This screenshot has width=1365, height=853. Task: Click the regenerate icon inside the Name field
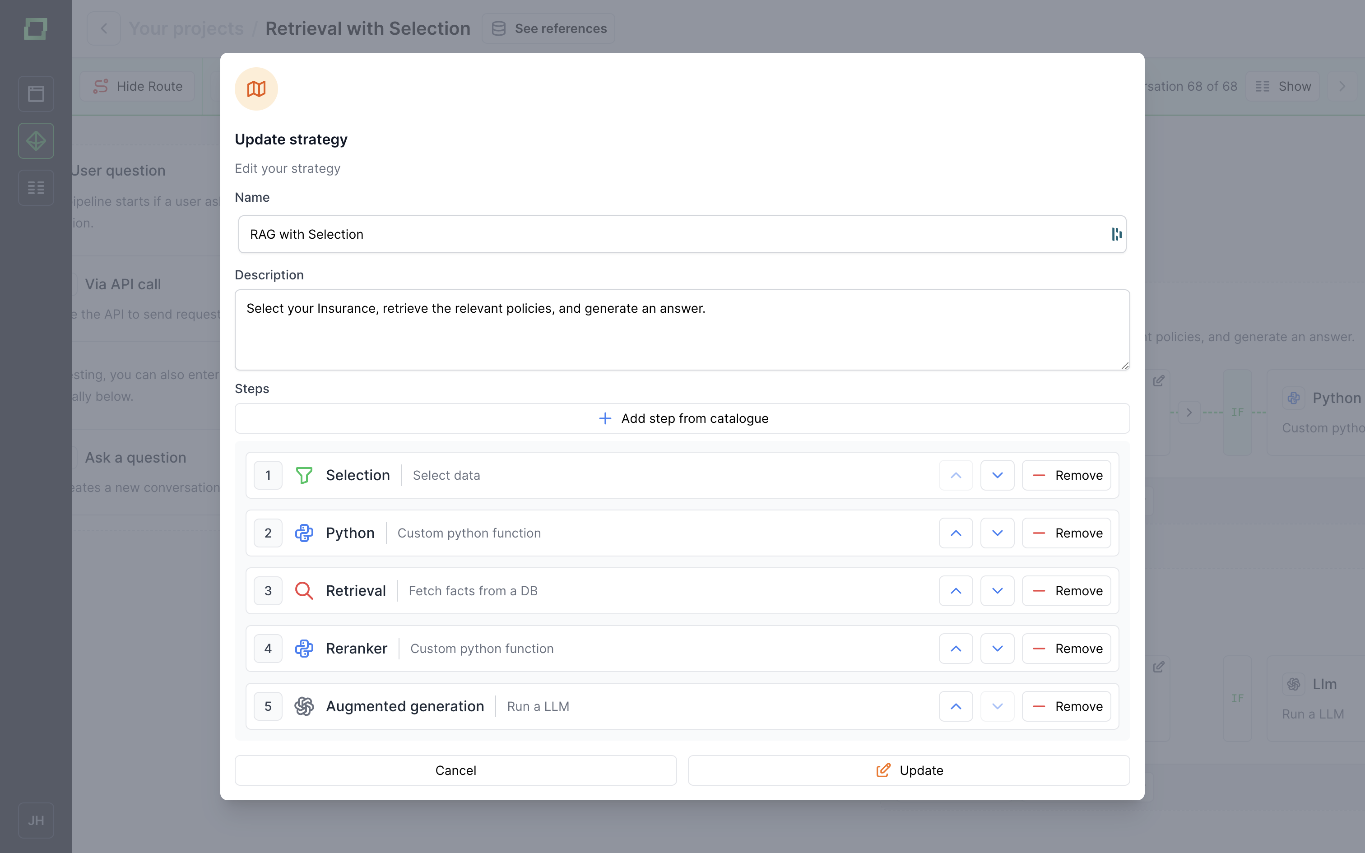[1116, 234]
